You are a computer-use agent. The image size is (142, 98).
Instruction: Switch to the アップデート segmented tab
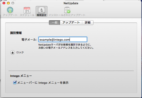click(x=71, y=23)
